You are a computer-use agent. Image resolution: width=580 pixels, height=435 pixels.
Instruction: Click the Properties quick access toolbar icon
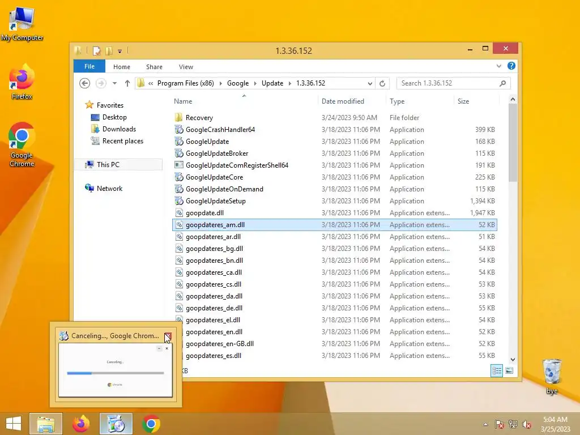click(x=96, y=50)
